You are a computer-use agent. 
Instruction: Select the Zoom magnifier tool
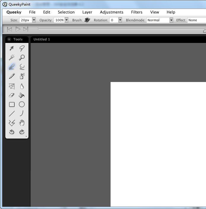(22, 57)
